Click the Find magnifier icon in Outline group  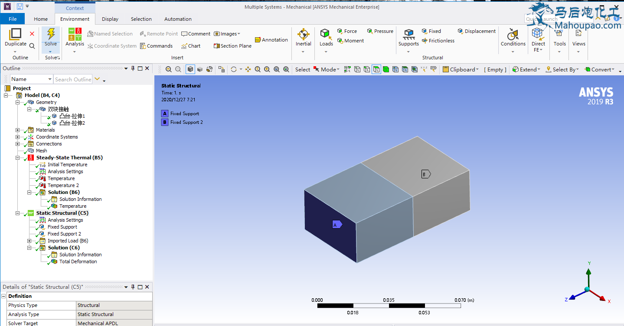coord(32,45)
